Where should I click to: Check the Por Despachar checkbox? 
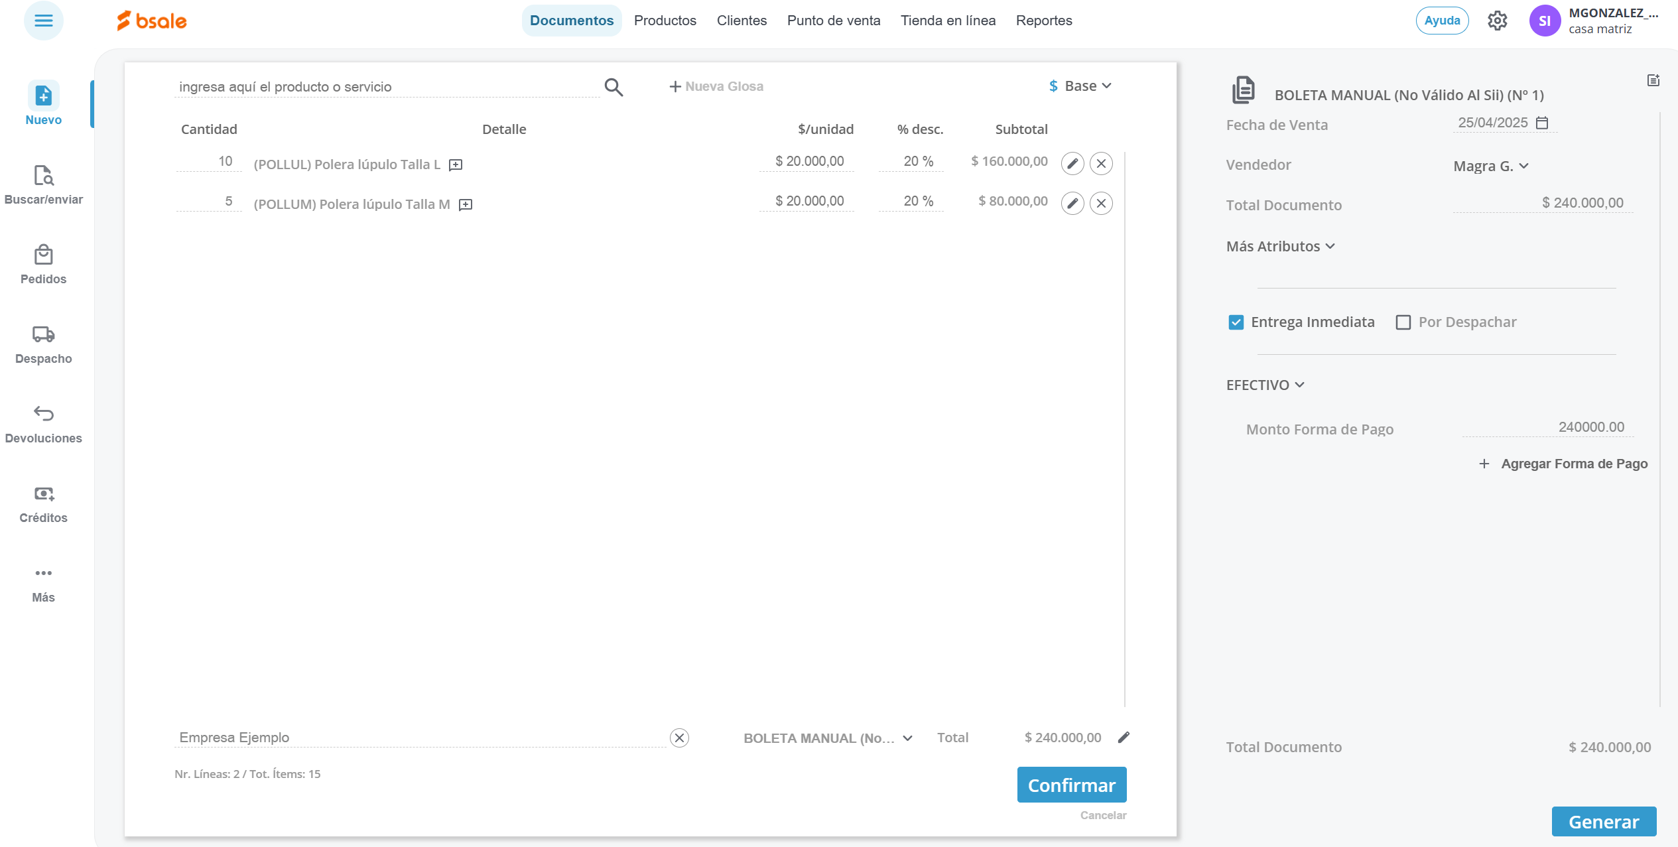[1403, 322]
